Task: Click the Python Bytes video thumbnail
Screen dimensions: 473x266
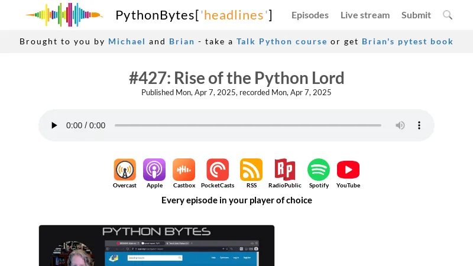Action: (157, 245)
